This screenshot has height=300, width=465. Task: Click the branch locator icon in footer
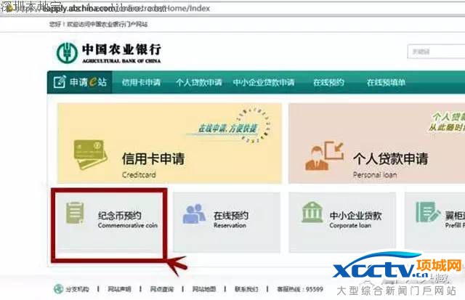point(57,289)
